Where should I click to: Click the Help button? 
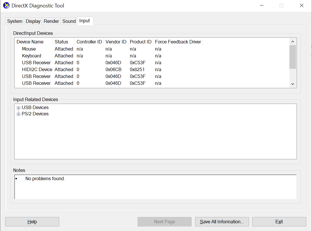[32, 222]
